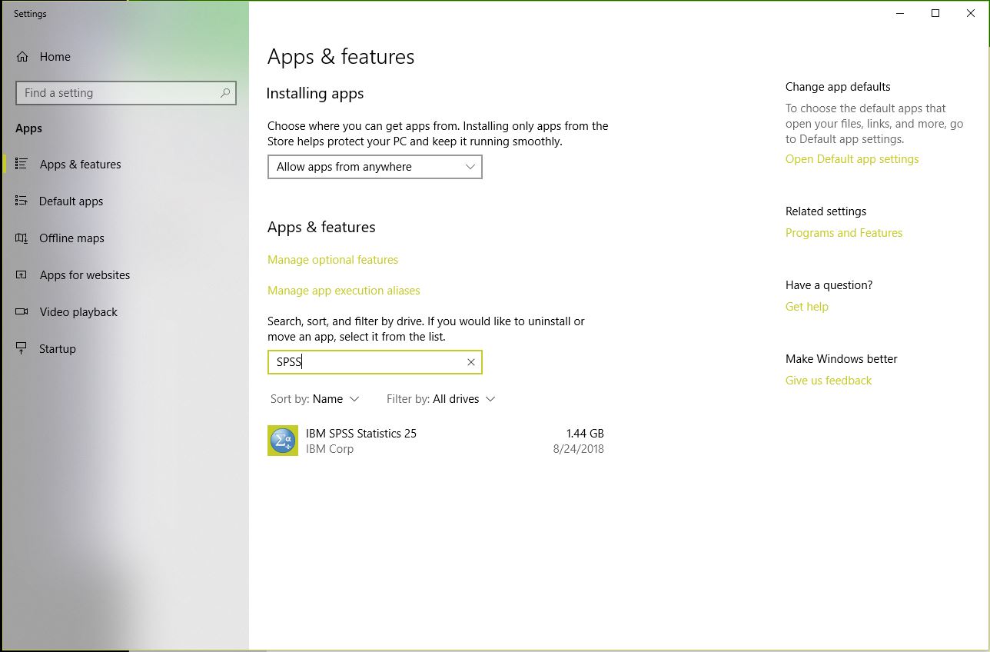Click the Offline maps icon
The image size is (990, 652).
click(x=22, y=238)
